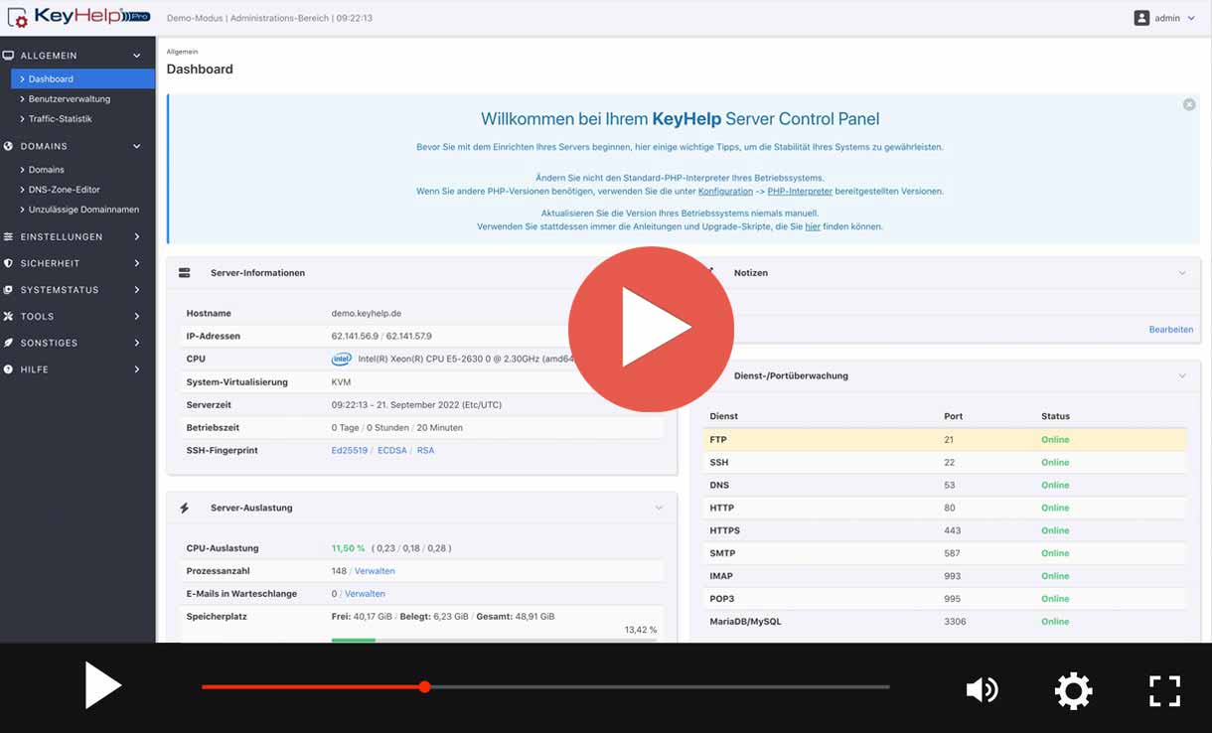Collapse the DOMAINS sidebar section chevron

click(137, 146)
